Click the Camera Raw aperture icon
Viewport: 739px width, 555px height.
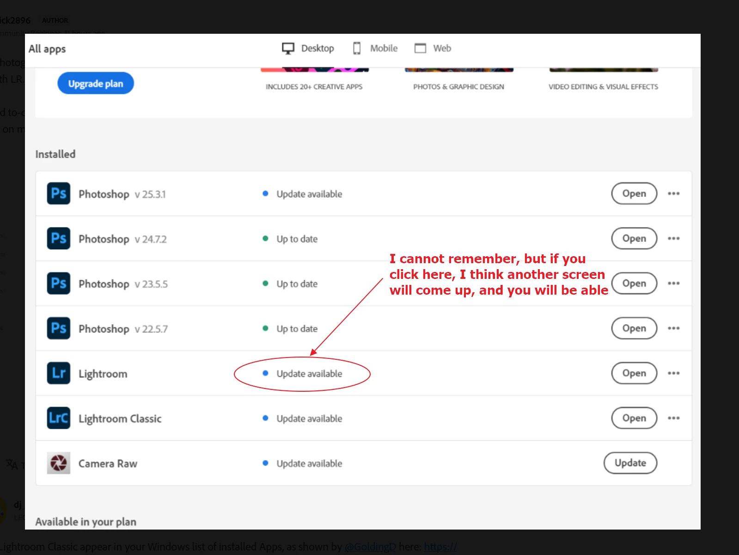coord(59,462)
